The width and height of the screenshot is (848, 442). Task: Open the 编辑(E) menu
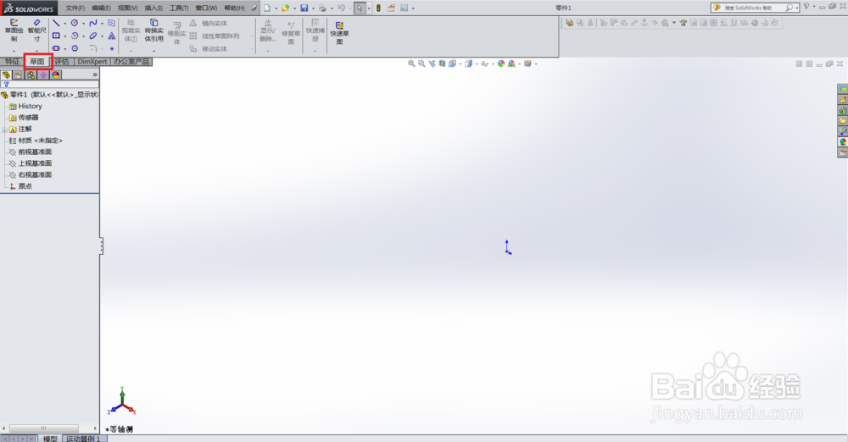point(101,8)
